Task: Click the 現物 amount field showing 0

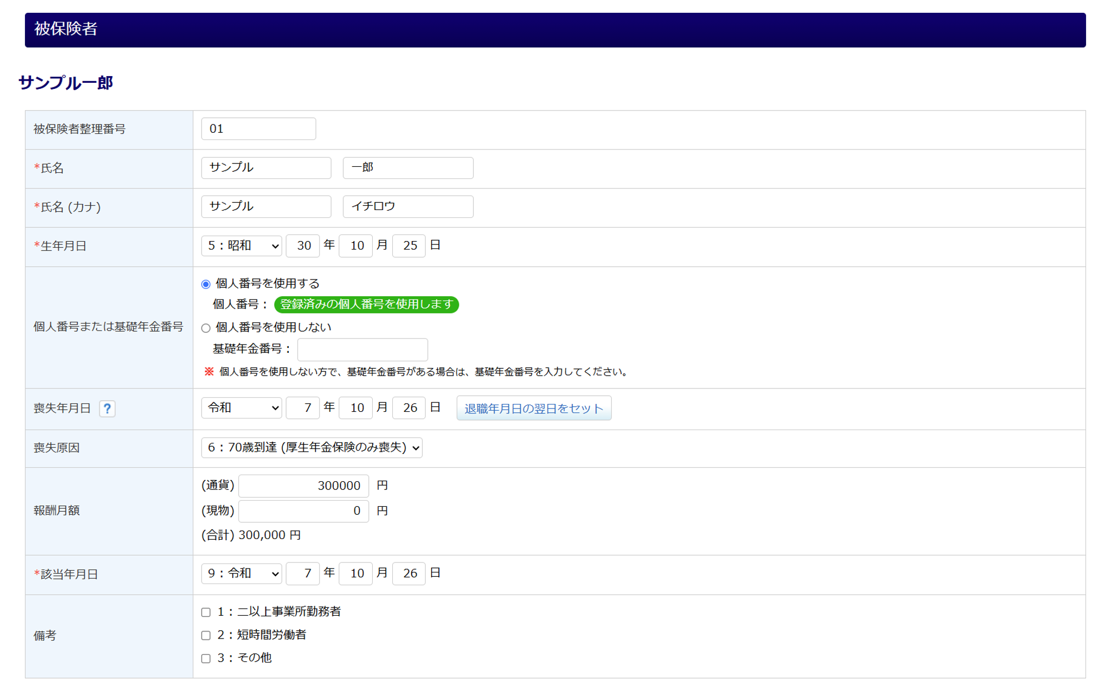Action: 303,511
